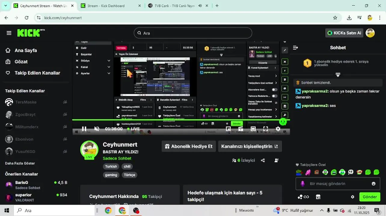Open the Chrome downloads icon
Viewport: 386px width, 216px height.
pyautogui.click(x=349, y=18)
